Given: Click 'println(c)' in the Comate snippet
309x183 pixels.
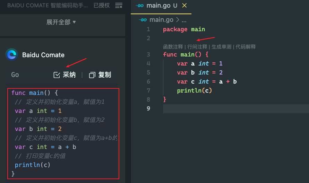Looking at the screenshot, I should (x=33, y=165).
